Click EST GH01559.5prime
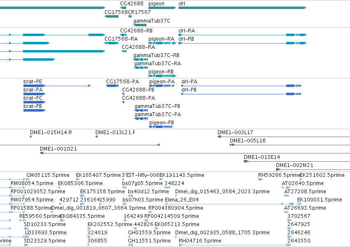This screenshot has height=247, width=350. pyautogui.click(x=149, y=233)
